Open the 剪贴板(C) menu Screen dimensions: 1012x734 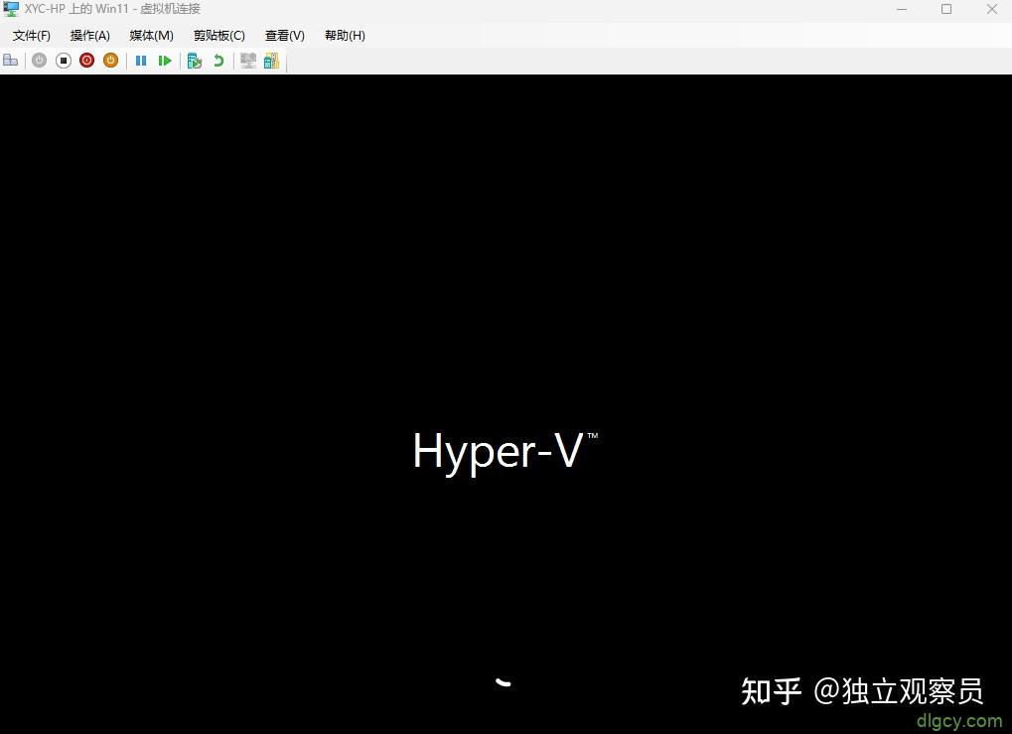pyautogui.click(x=218, y=35)
